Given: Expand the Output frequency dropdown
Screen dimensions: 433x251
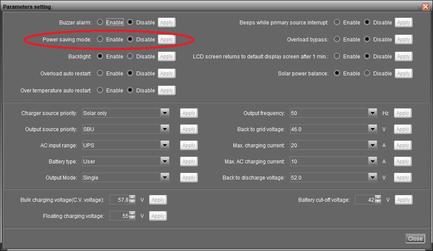Looking at the screenshot, I should [372, 113].
